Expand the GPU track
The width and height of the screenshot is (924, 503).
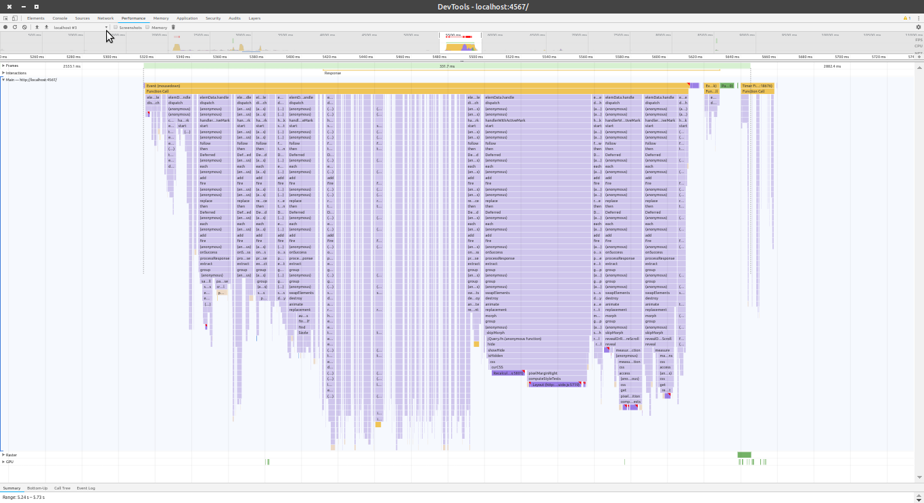coord(3,462)
